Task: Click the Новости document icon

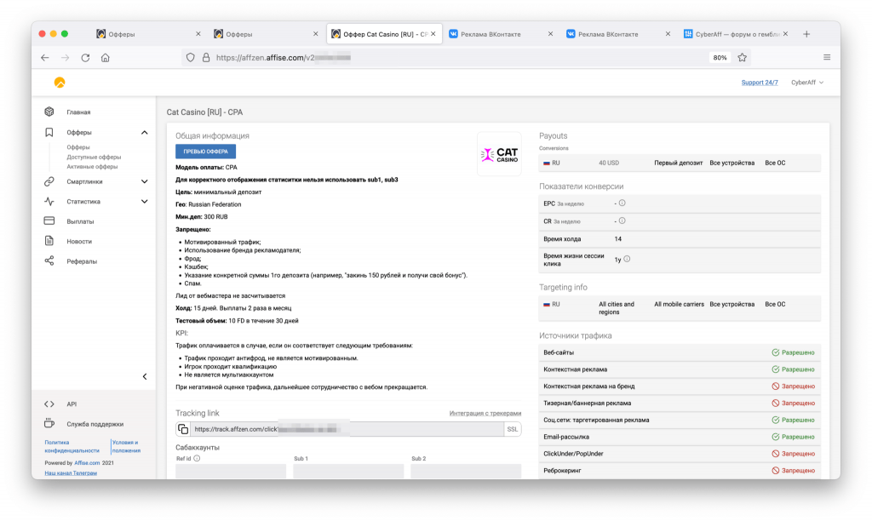Action: [x=49, y=241]
